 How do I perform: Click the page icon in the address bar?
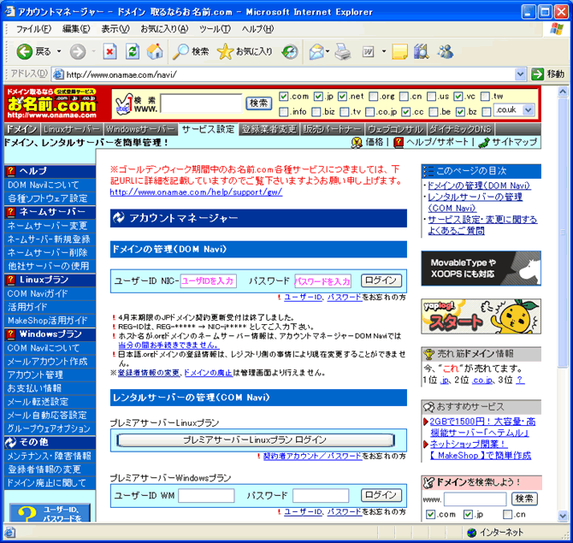pyautogui.click(x=57, y=74)
